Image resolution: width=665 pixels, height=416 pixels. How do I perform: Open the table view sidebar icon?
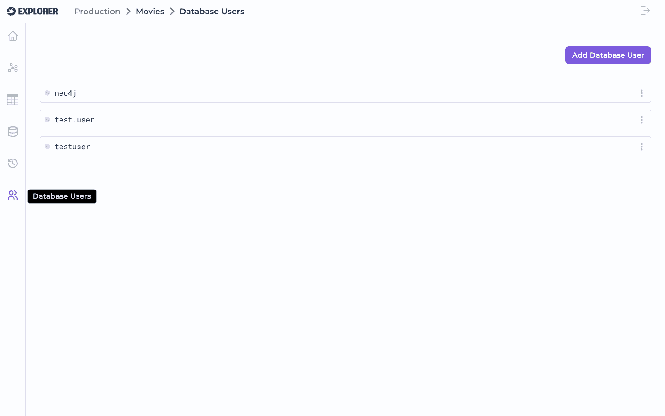(x=12, y=100)
